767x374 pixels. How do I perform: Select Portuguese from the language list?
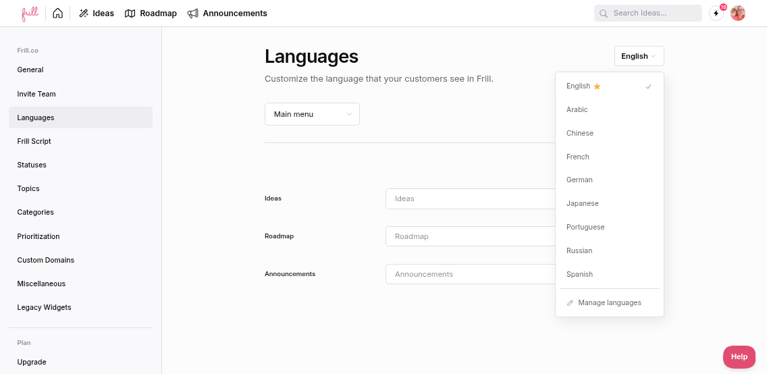[610, 228]
